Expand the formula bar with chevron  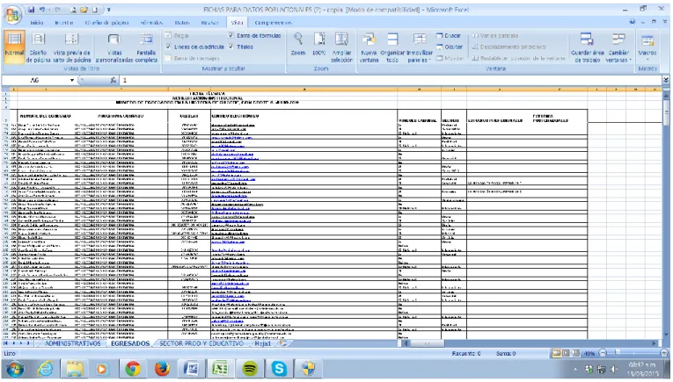tap(666, 80)
